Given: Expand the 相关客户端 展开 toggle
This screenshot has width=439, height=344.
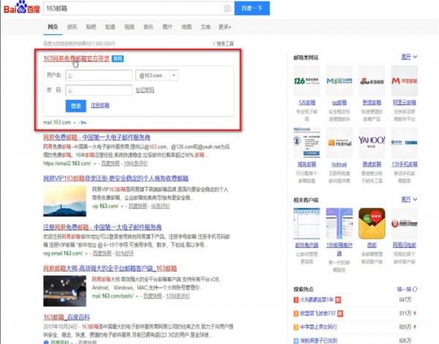Looking at the screenshot, I should [x=409, y=199].
